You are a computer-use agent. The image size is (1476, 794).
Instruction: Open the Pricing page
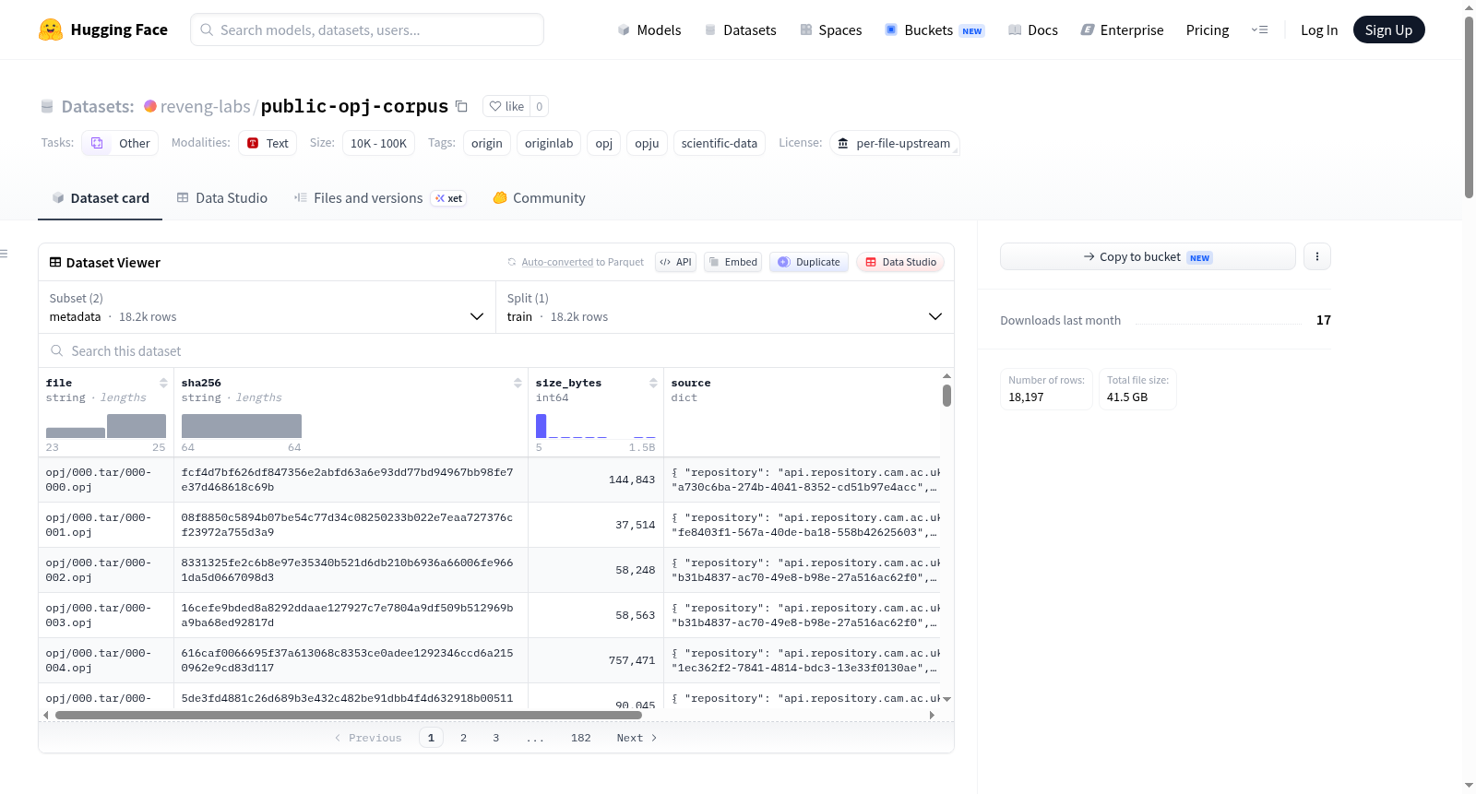(1208, 30)
